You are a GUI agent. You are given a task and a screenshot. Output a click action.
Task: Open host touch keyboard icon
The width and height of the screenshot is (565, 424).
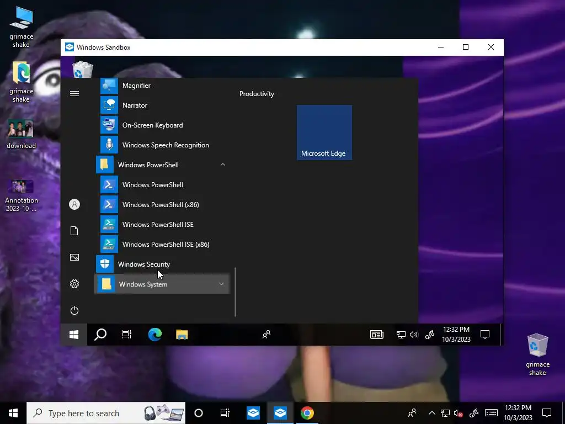click(491, 413)
